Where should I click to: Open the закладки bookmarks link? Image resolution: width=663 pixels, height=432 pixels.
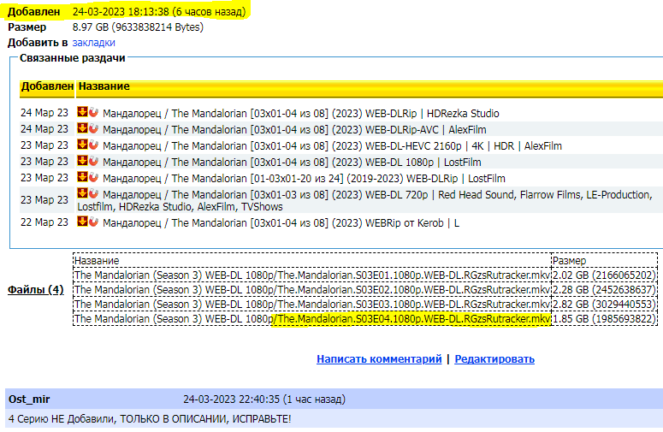[x=93, y=43]
